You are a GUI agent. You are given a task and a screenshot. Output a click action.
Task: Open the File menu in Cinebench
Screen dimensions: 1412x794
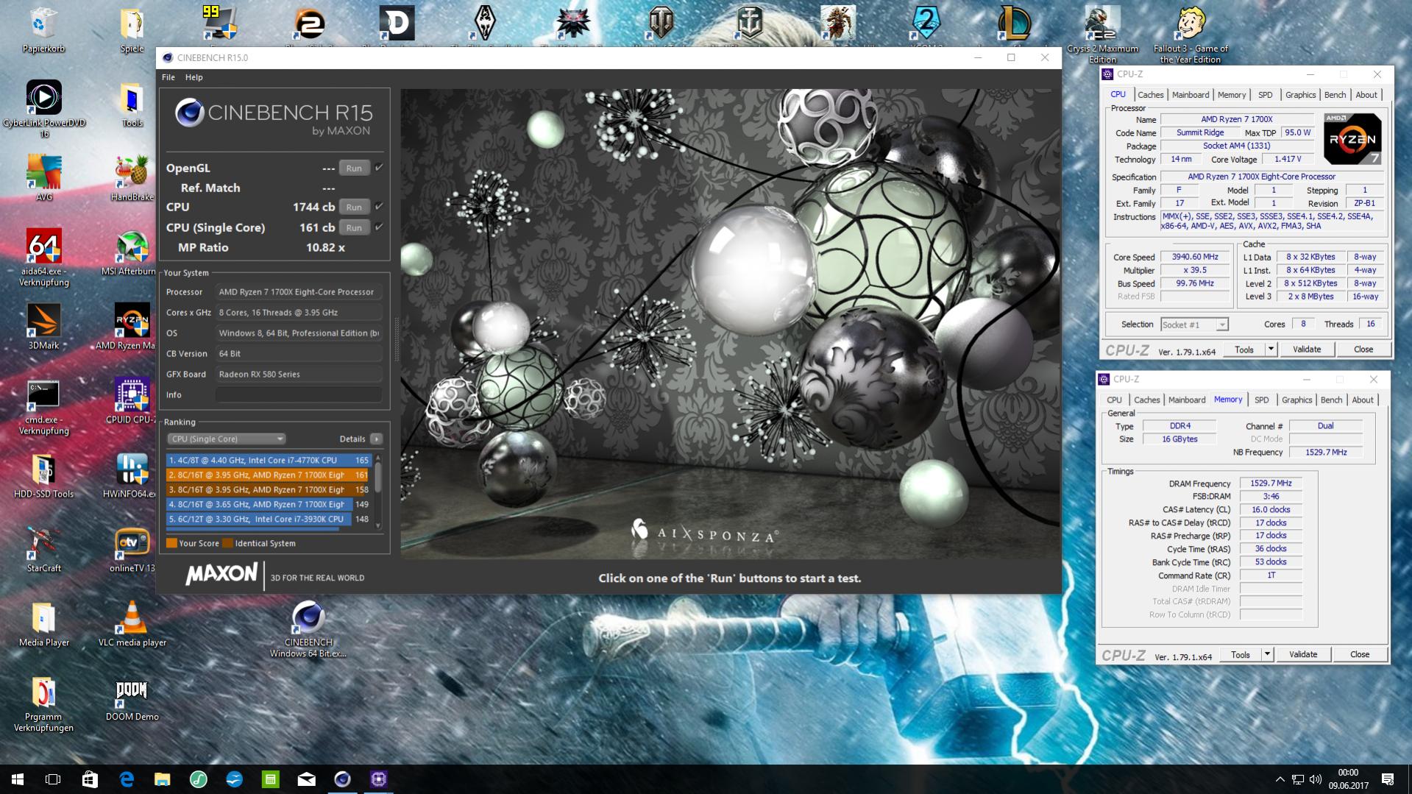[168, 77]
